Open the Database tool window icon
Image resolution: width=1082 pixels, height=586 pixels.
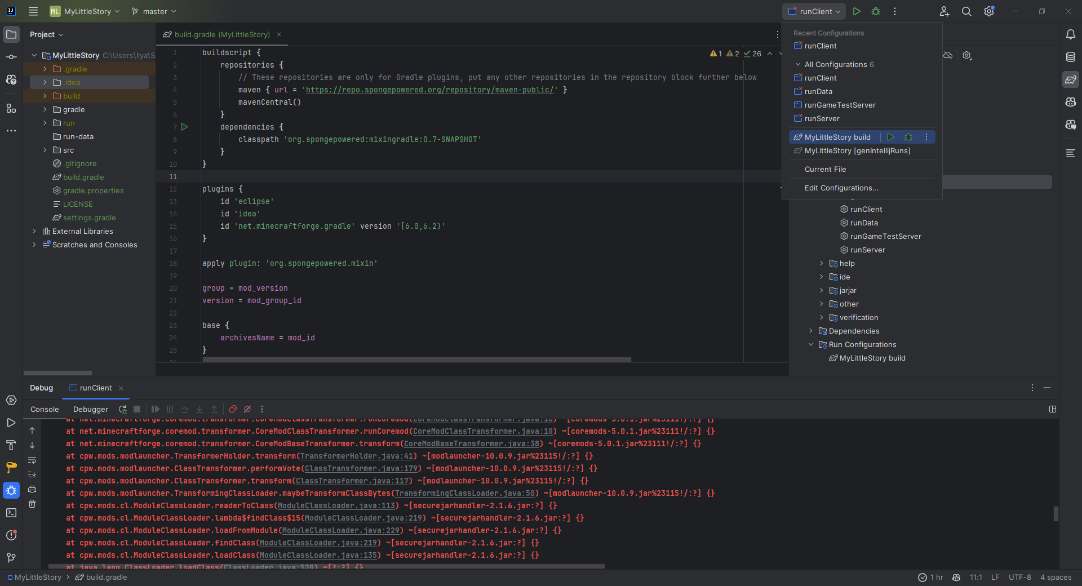[x=1071, y=57]
